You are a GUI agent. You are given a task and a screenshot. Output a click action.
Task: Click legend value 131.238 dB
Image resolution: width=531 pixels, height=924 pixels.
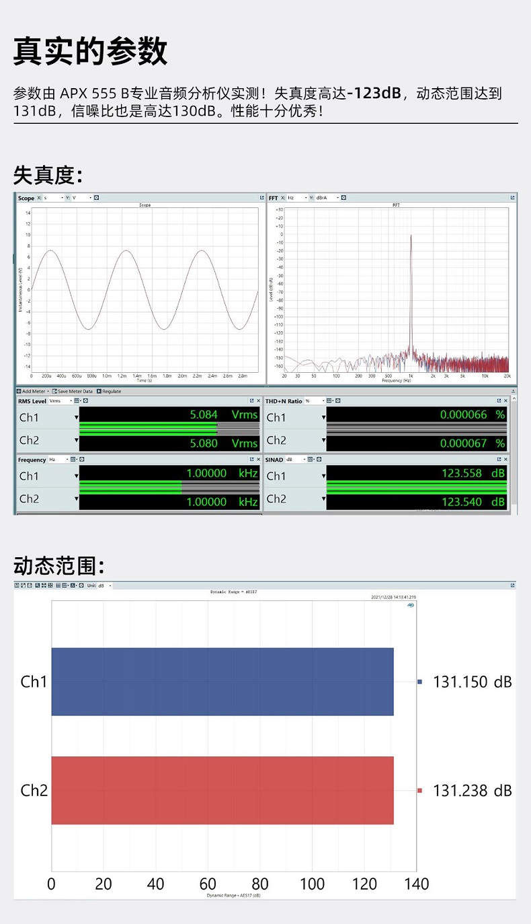(x=473, y=790)
